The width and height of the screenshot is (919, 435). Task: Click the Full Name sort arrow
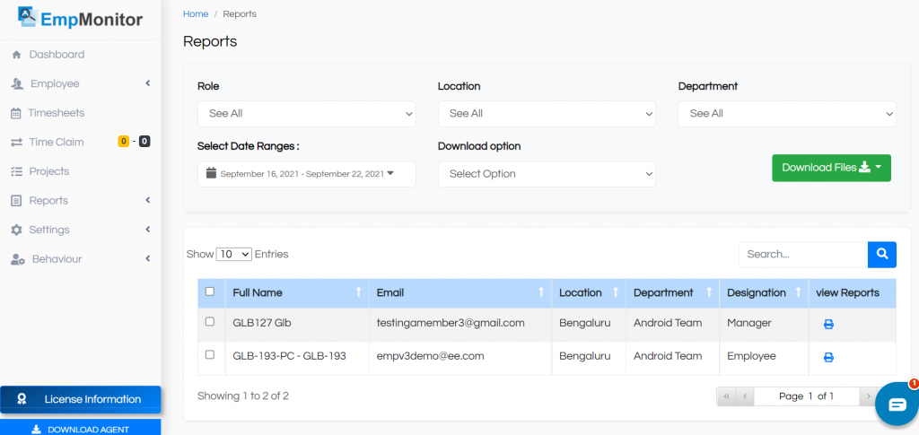click(x=359, y=292)
